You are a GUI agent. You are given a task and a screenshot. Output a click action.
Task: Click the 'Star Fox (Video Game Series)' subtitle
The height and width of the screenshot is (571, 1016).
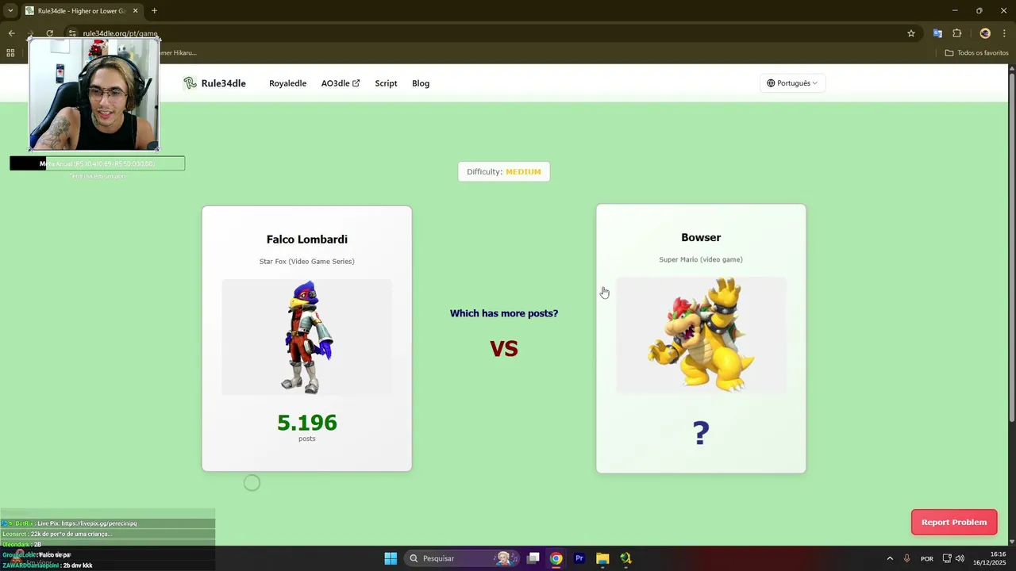coord(306,261)
